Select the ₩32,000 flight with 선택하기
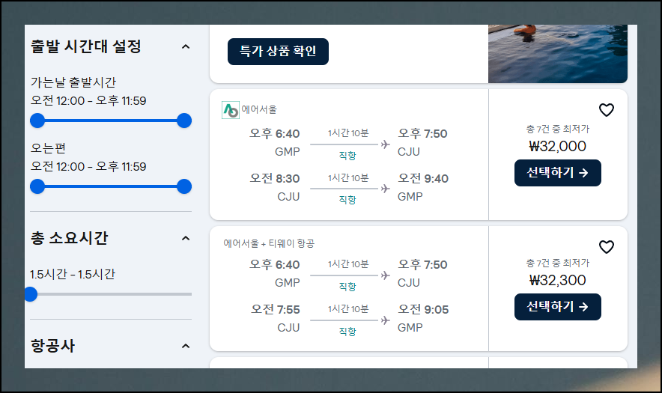This screenshot has height=393, width=662. click(557, 173)
